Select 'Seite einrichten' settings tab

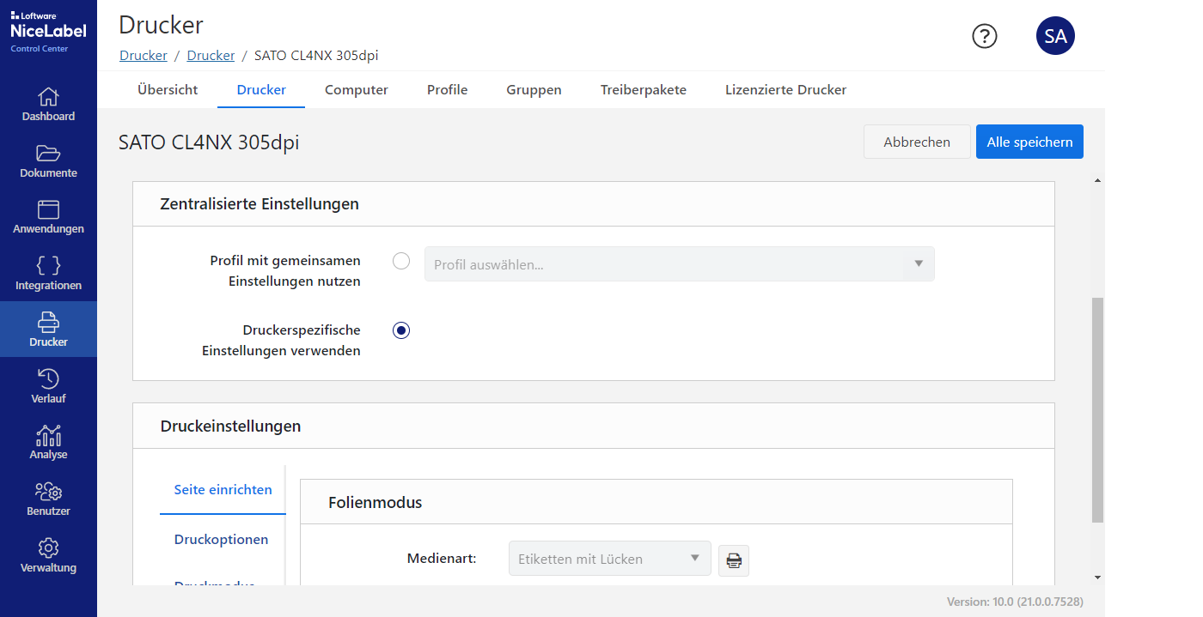(223, 490)
